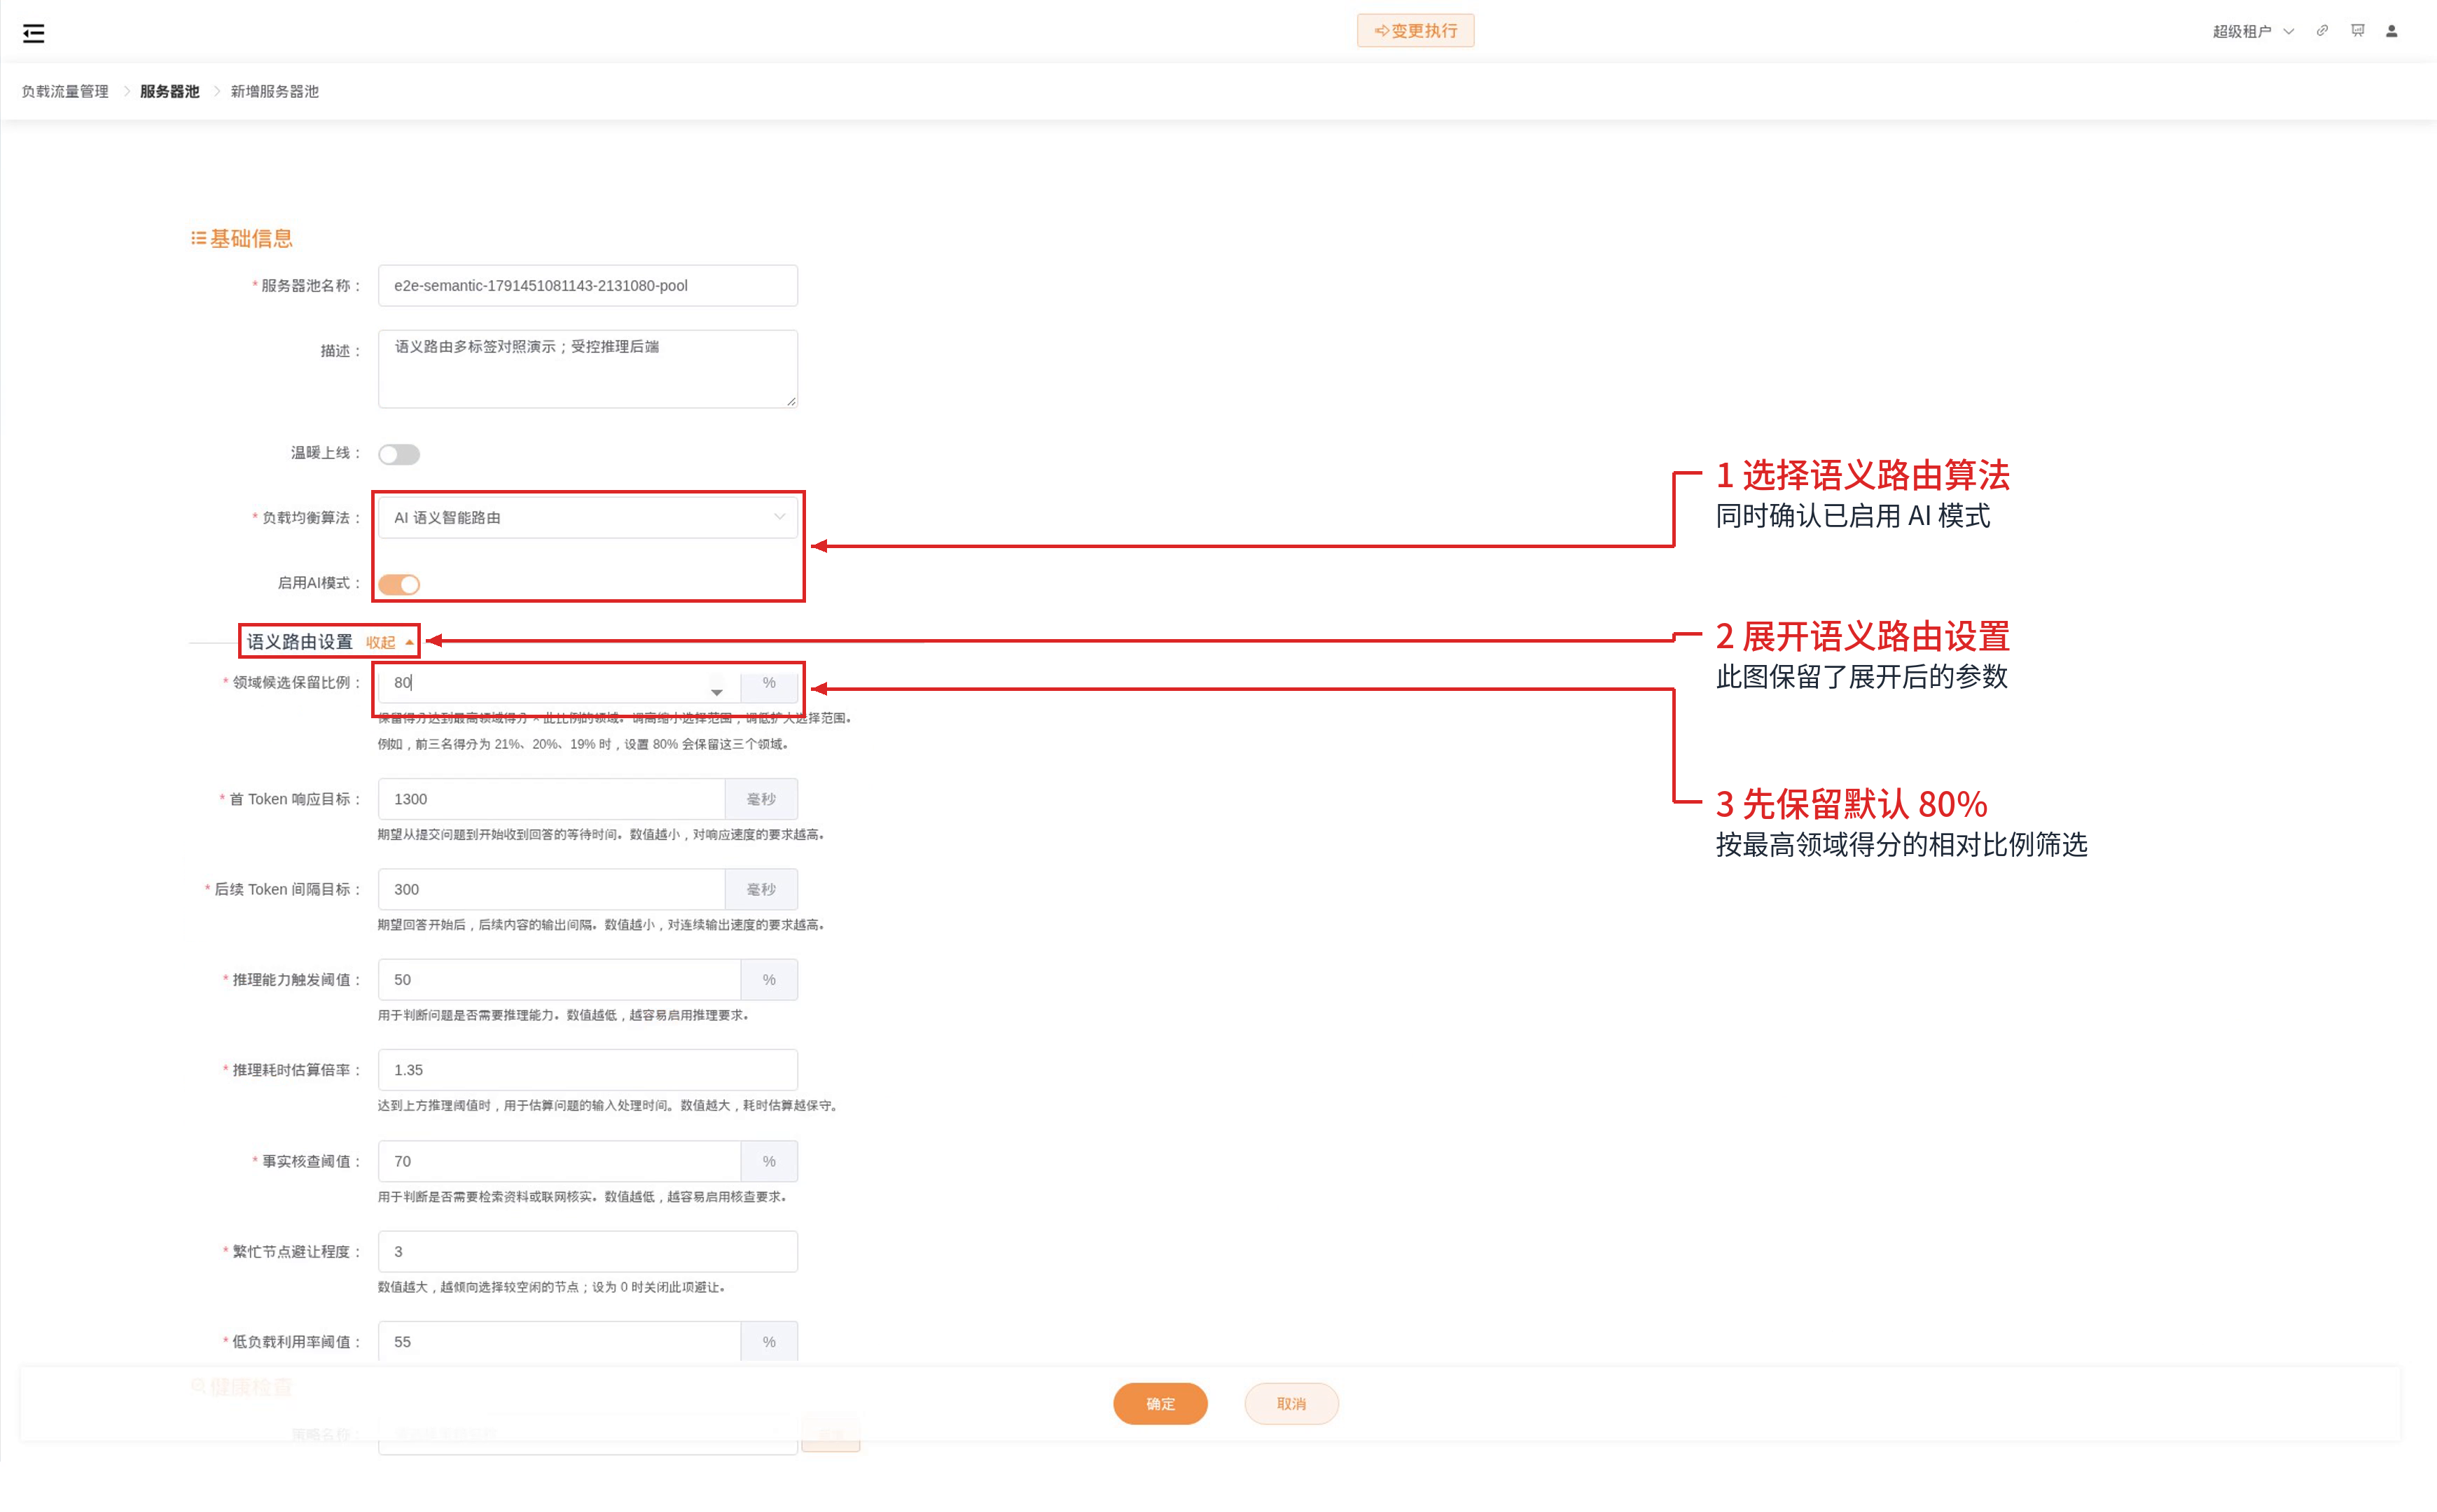Click 新增服务器池 breadcrumb text
Image resolution: width=2437 pixels, height=1512 pixels.
[274, 91]
